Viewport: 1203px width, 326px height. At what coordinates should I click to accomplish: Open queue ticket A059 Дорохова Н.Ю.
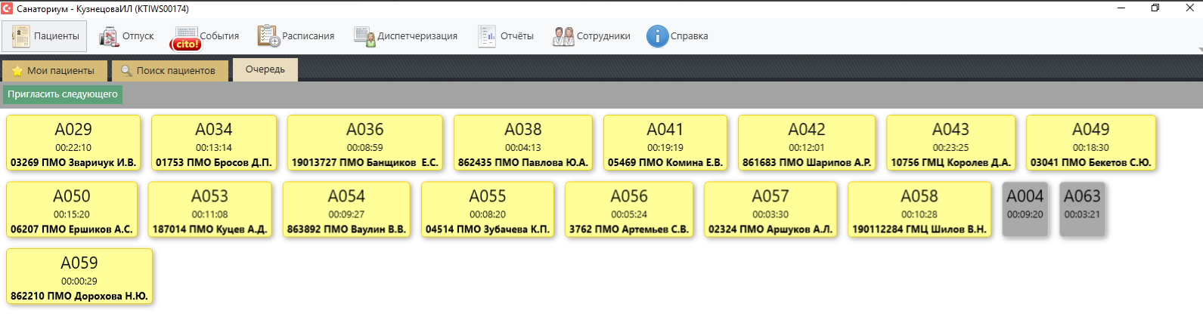coord(79,276)
